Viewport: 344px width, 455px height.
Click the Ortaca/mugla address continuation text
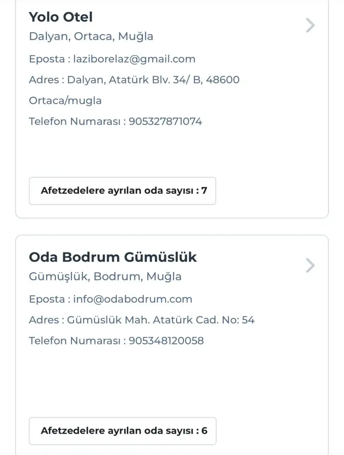point(65,100)
